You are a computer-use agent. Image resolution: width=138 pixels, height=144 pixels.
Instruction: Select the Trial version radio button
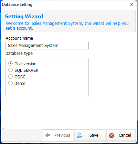(10, 64)
